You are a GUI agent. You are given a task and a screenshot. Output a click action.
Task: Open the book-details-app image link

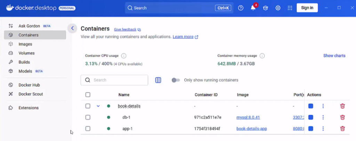click(x=252, y=129)
